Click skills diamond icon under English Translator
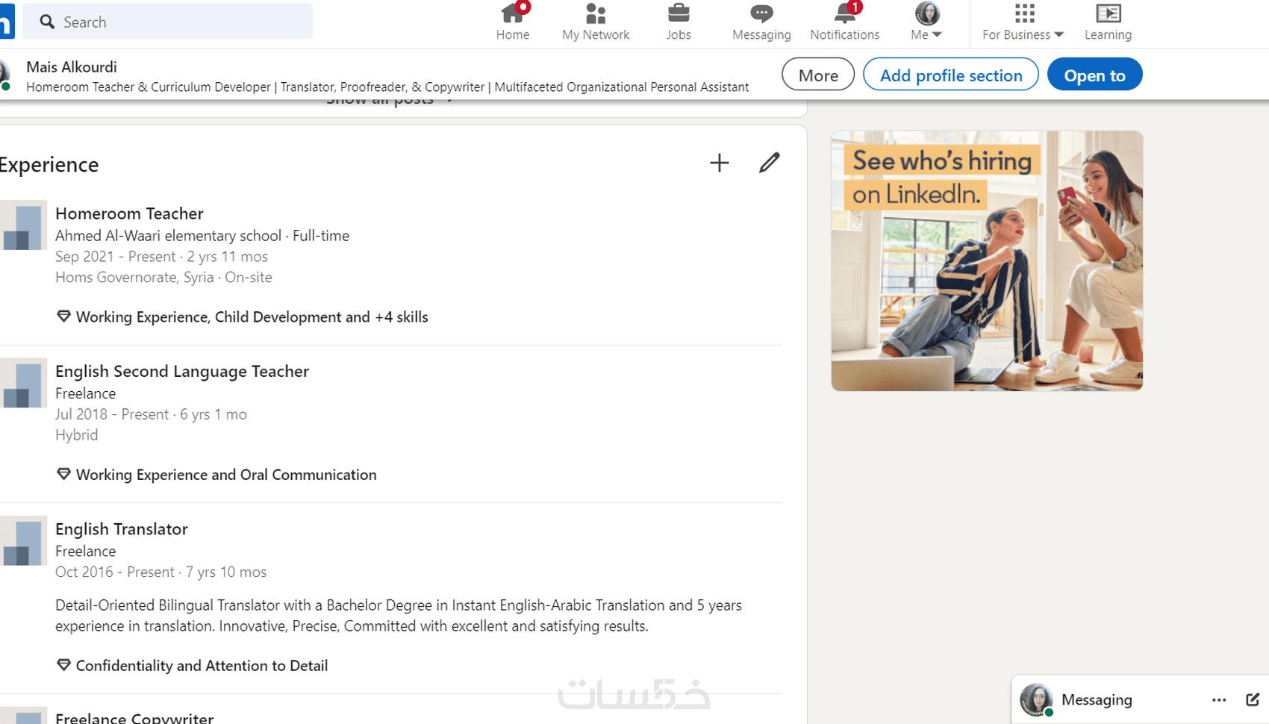 63,665
